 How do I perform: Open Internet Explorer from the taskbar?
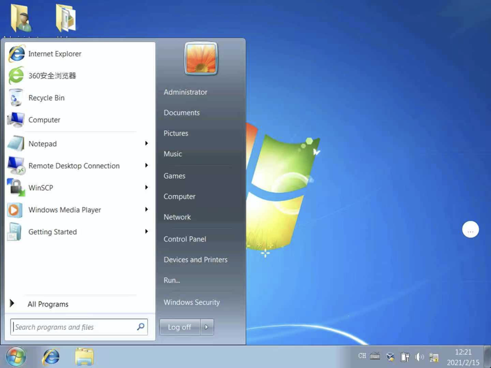point(51,357)
